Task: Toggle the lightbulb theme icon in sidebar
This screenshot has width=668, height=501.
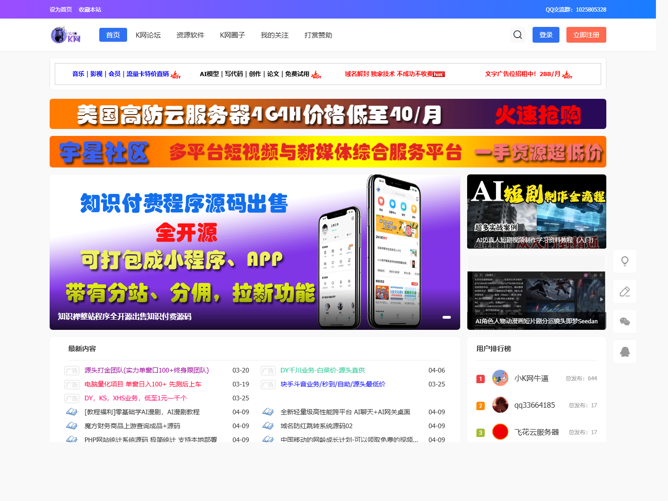Action: [624, 261]
